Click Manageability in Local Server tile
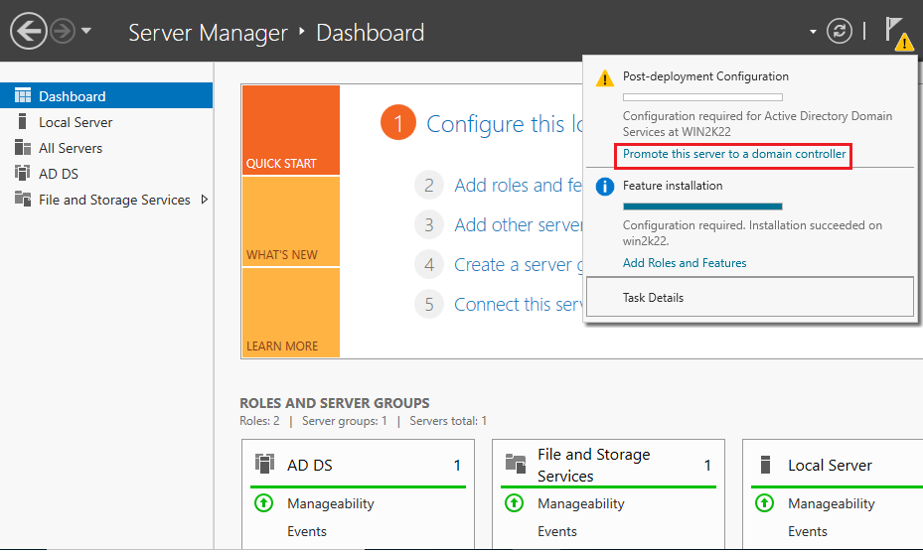Viewport: 923px width, 553px height. click(832, 503)
